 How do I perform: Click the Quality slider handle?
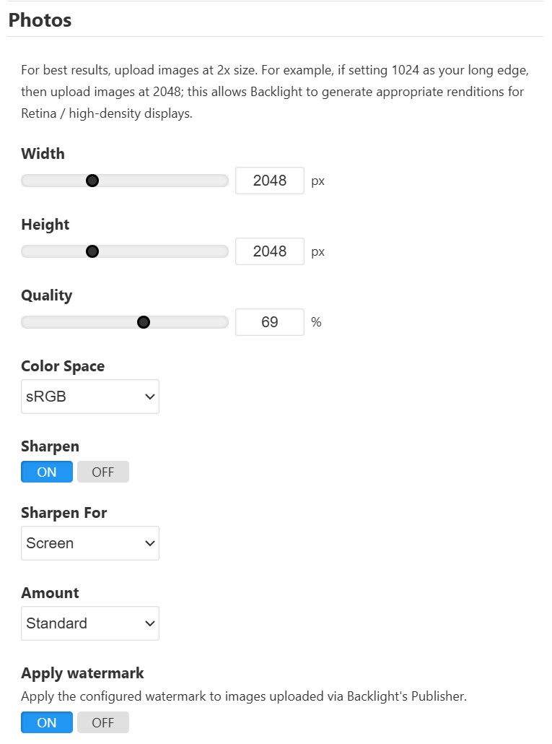[x=144, y=322]
